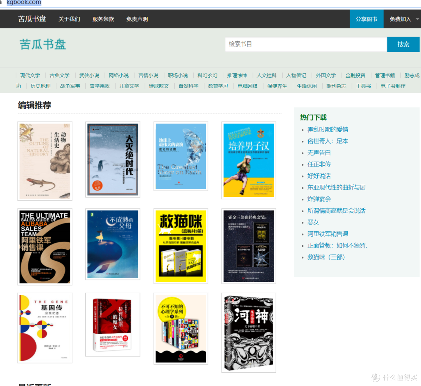Browse the 工具书 category

[363, 86]
